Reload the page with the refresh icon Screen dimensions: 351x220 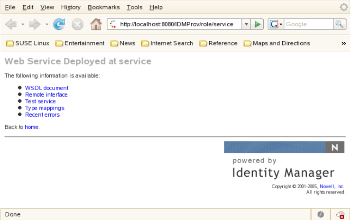[59, 24]
